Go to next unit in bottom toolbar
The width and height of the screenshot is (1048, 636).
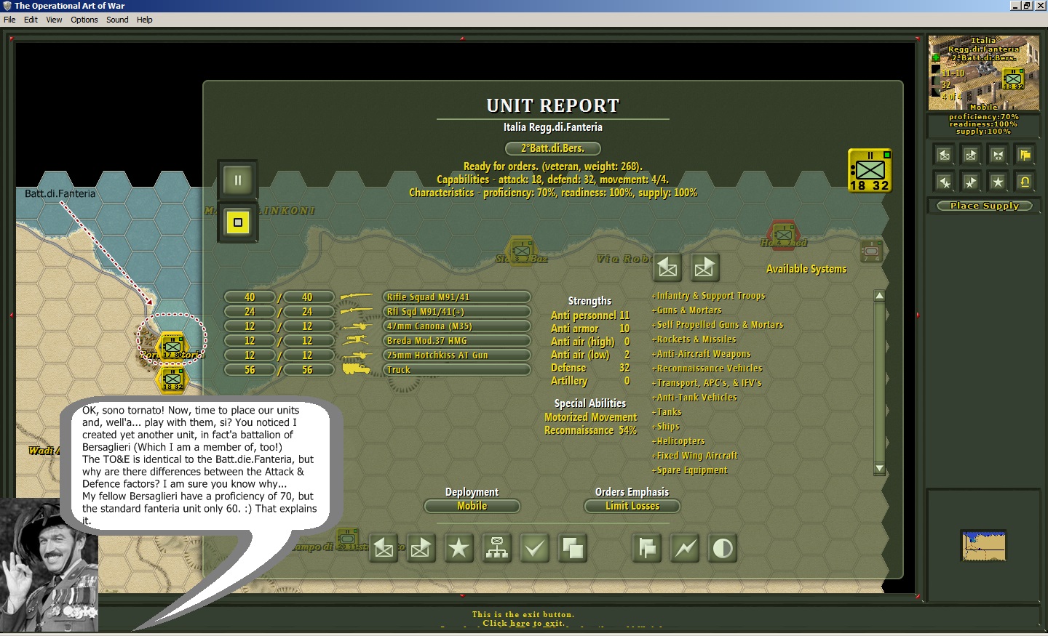pos(421,549)
